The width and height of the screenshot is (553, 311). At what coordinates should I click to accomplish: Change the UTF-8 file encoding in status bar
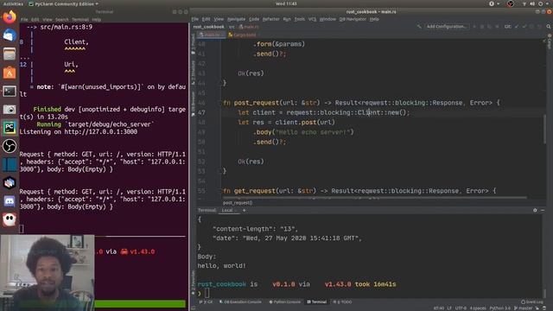tap(461, 308)
